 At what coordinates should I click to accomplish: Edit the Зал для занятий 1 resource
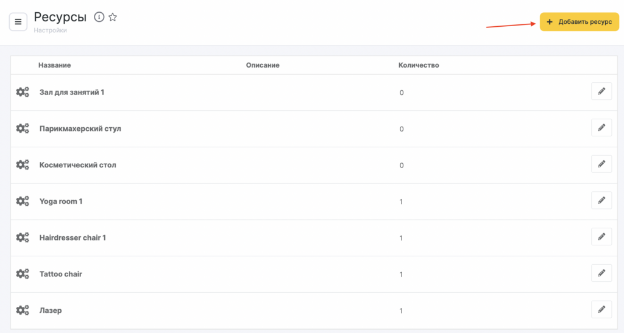pyautogui.click(x=601, y=91)
